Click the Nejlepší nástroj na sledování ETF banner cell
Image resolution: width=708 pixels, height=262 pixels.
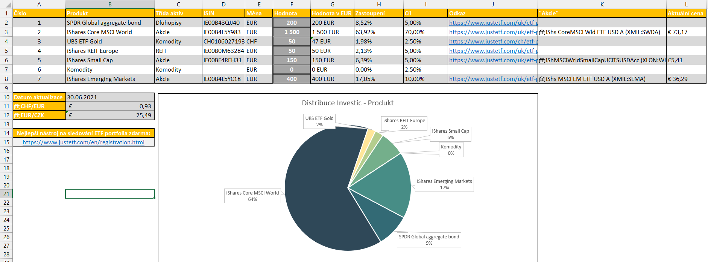point(84,133)
